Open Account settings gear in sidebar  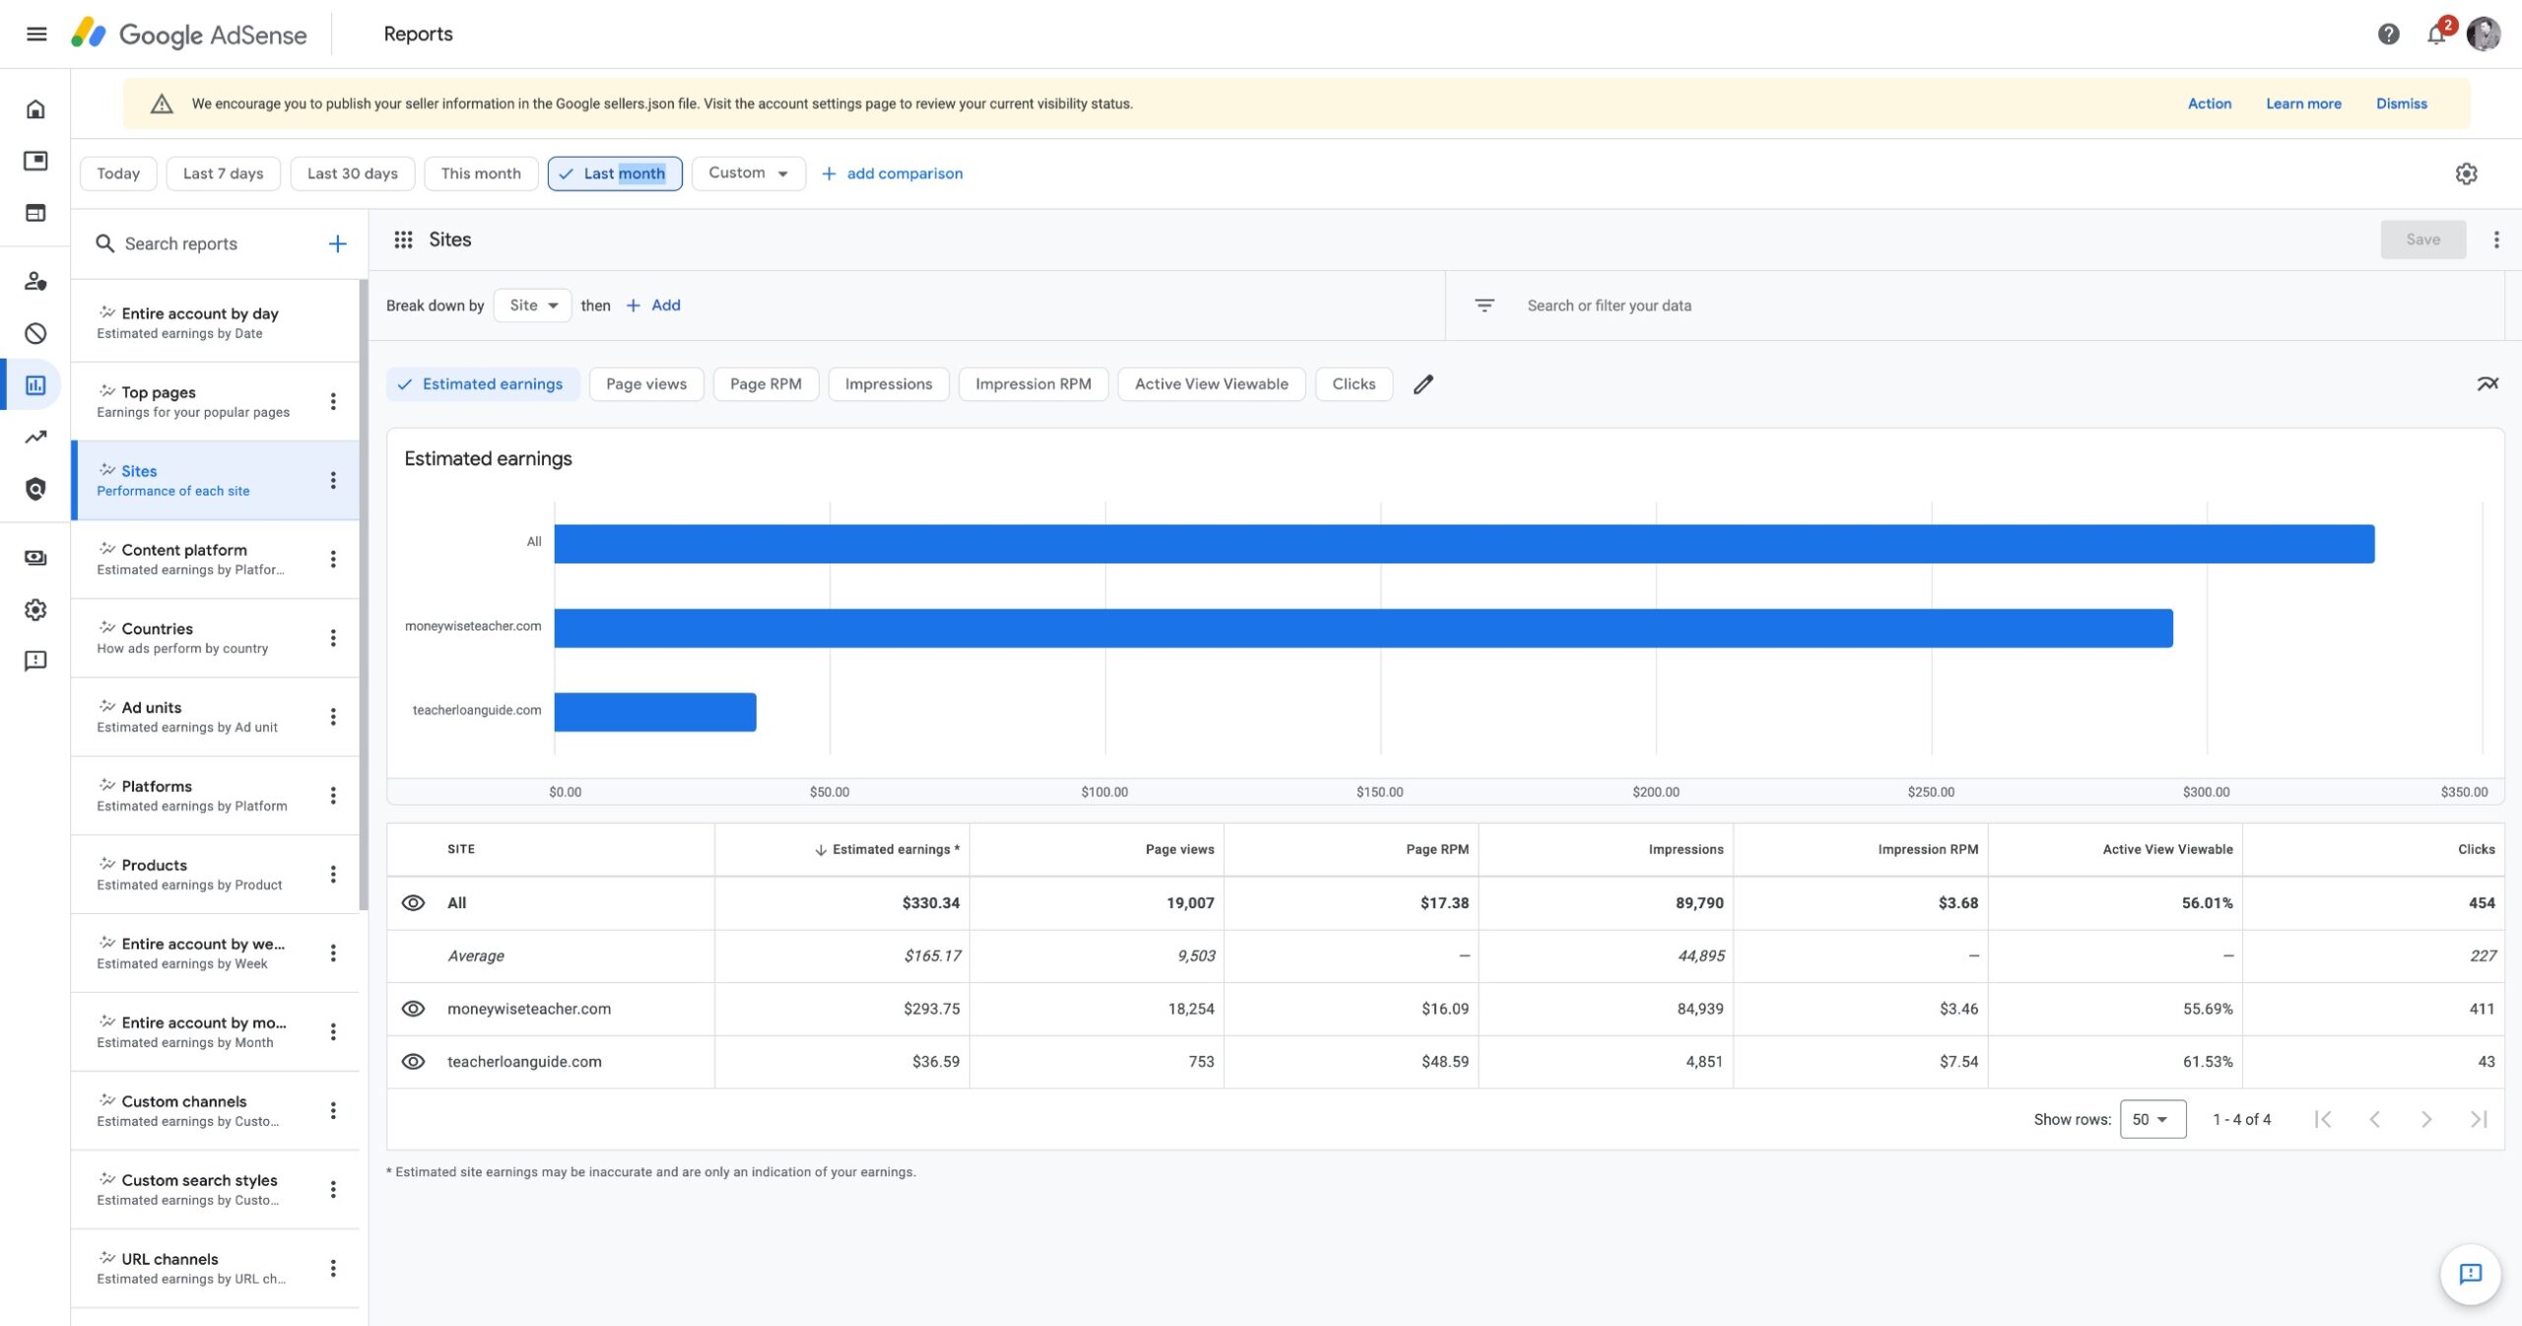(35, 610)
